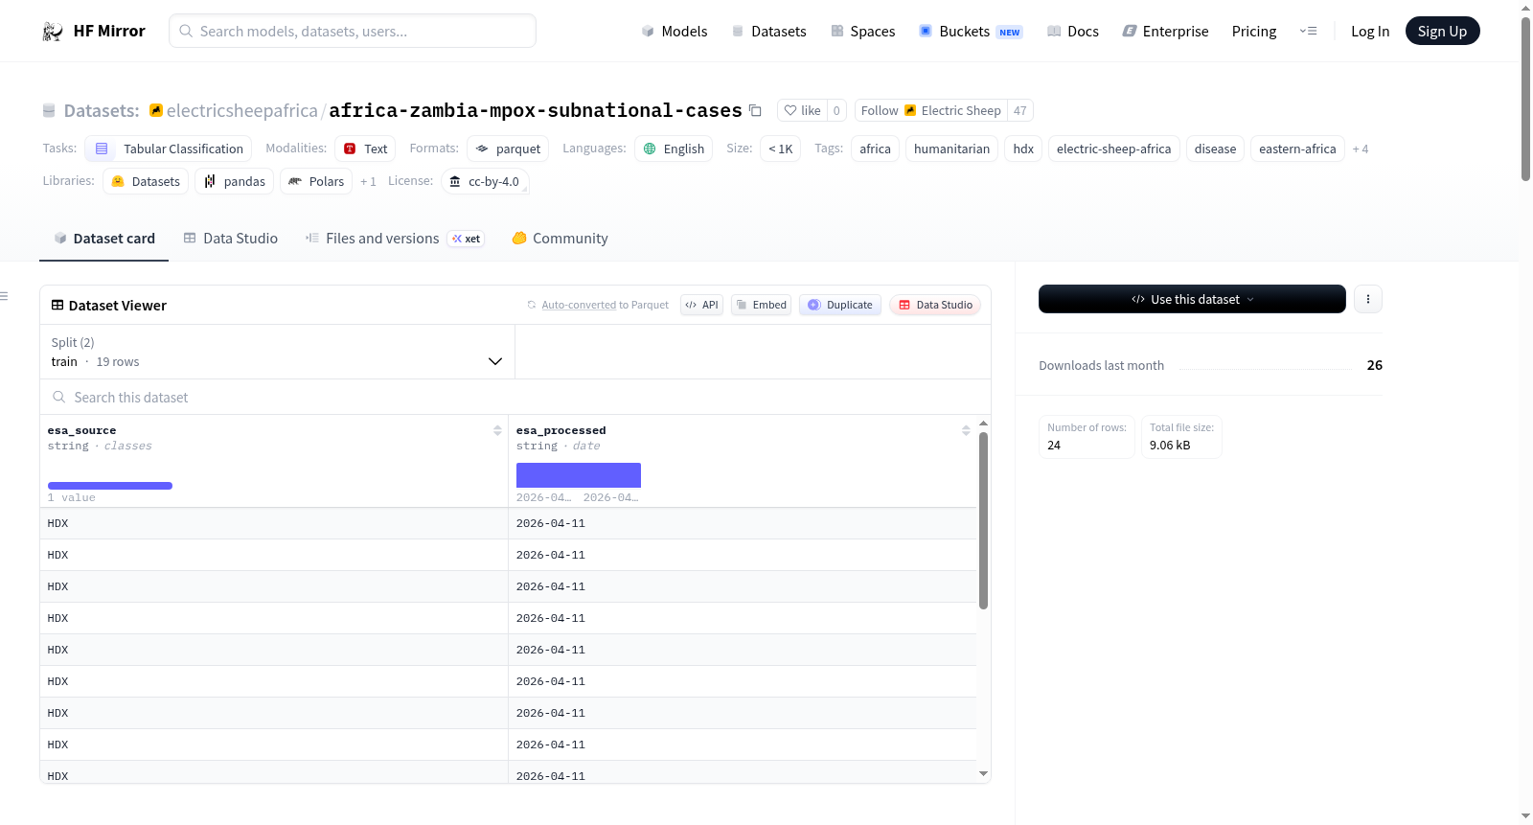The image size is (1533, 825).
Task: Select the Polars library tag
Action: click(x=316, y=181)
